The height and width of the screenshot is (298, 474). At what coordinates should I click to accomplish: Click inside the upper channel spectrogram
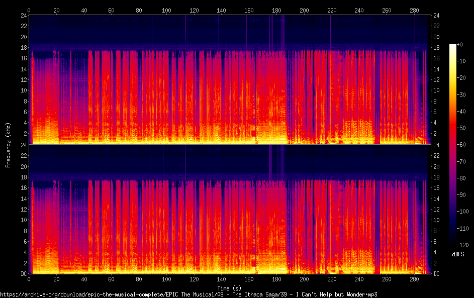[229, 79]
